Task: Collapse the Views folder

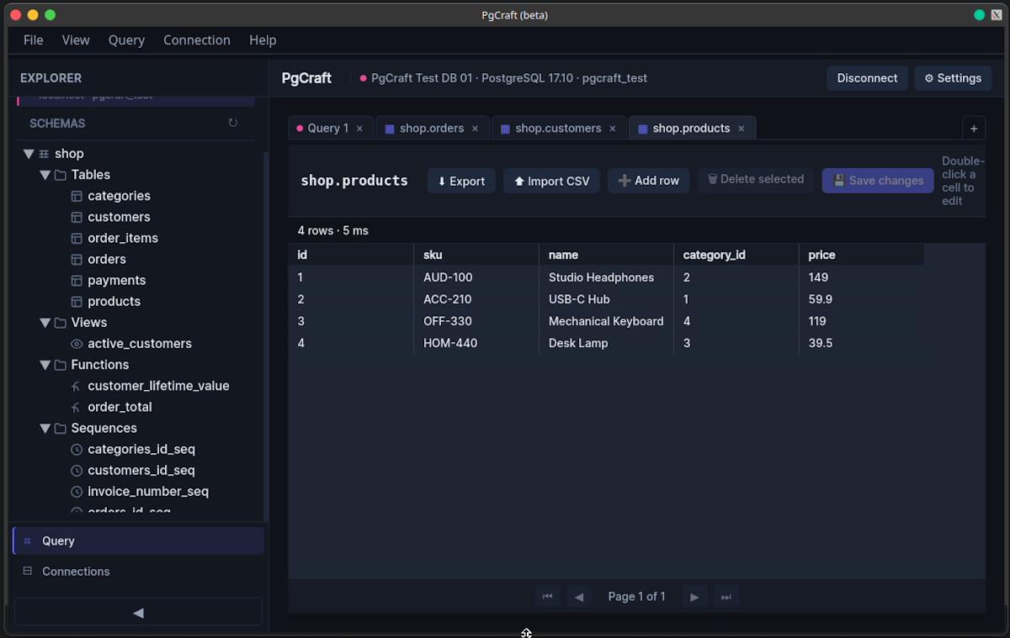Action: pyautogui.click(x=45, y=323)
